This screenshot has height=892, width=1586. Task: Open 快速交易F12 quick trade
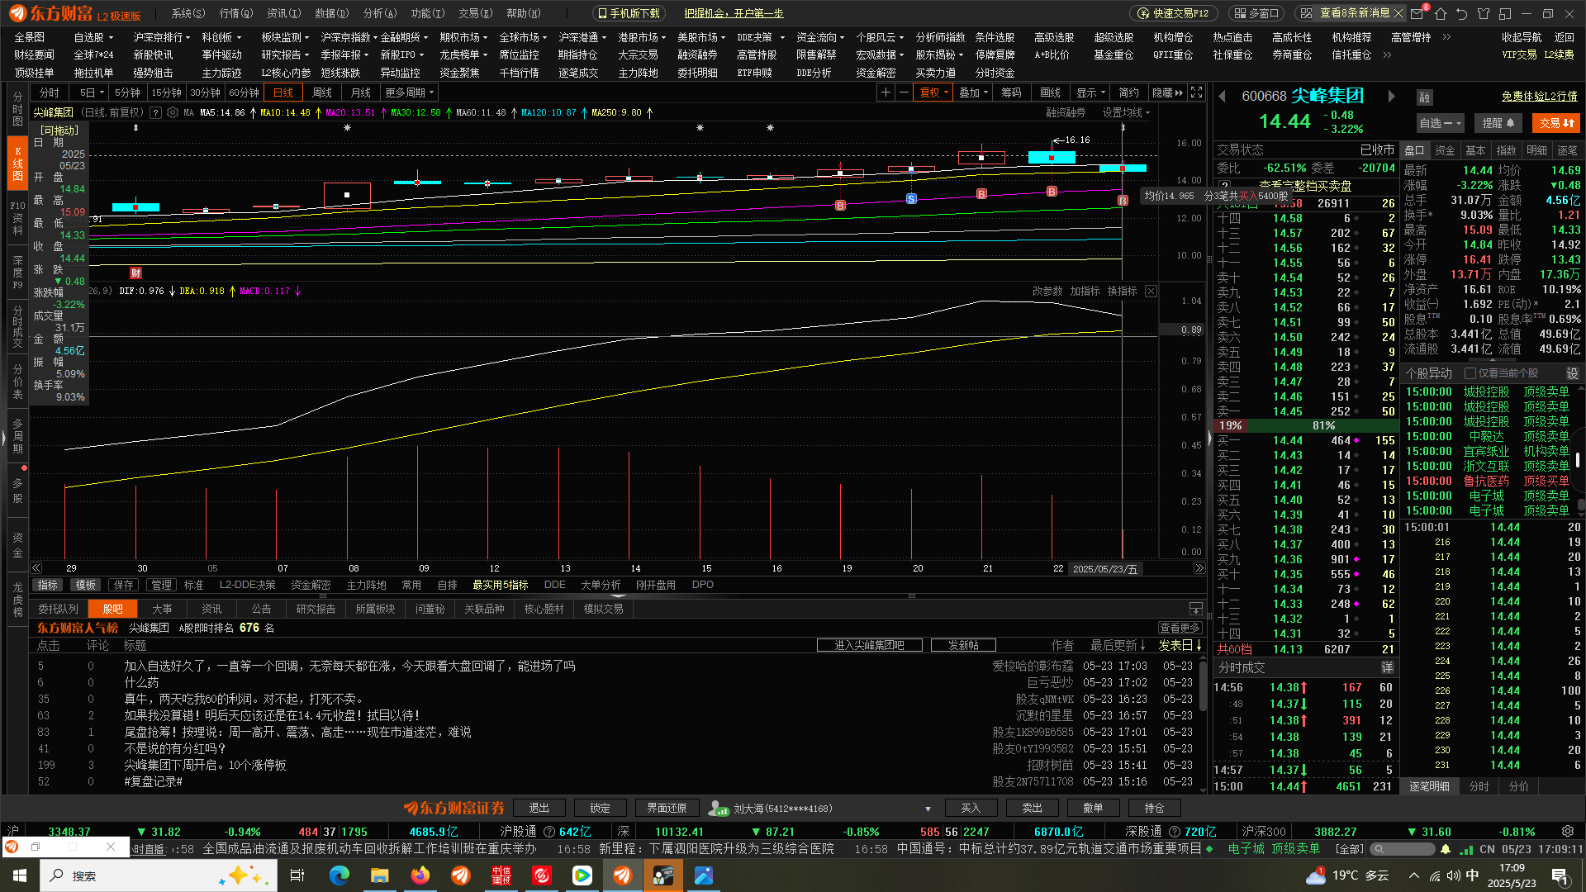coord(1173,13)
